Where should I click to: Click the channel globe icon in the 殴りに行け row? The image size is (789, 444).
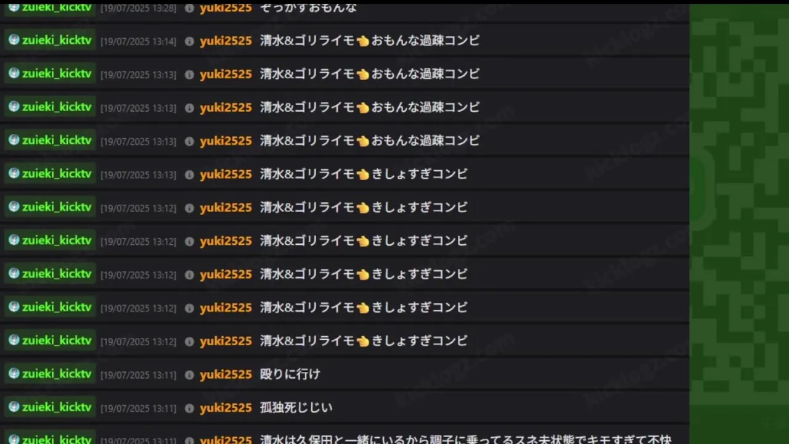(x=14, y=374)
